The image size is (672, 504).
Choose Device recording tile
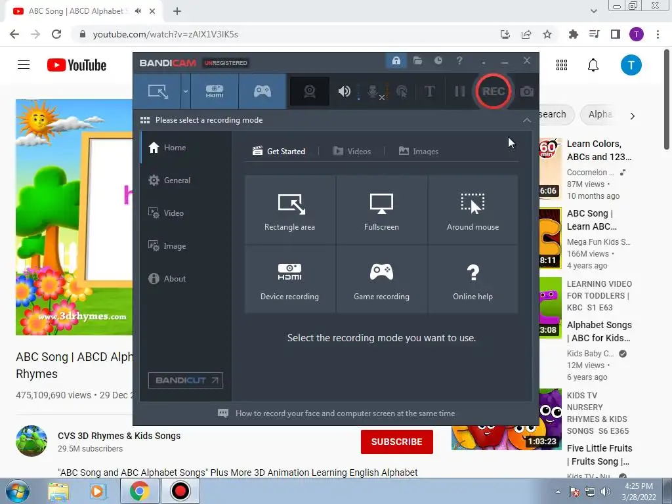pos(289,279)
